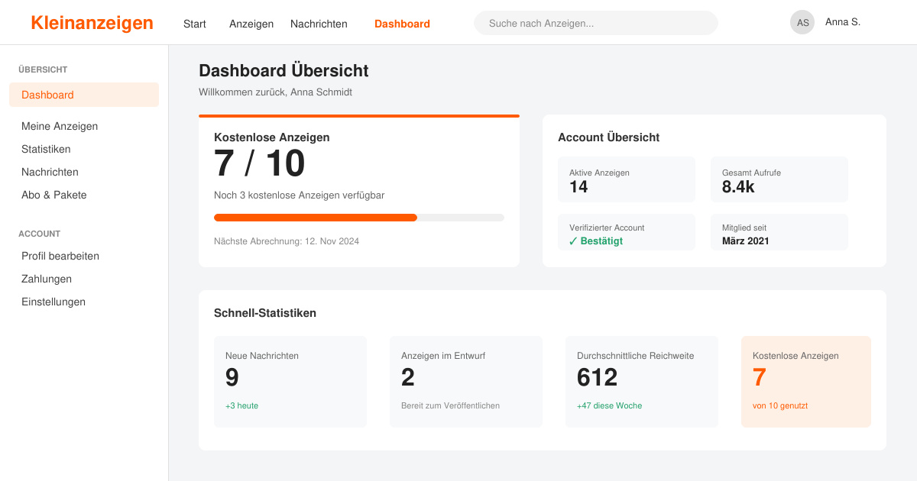The image size is (917, 481).
Task: Click the Mitglied seit März 2021 tile
Action: 779,232
